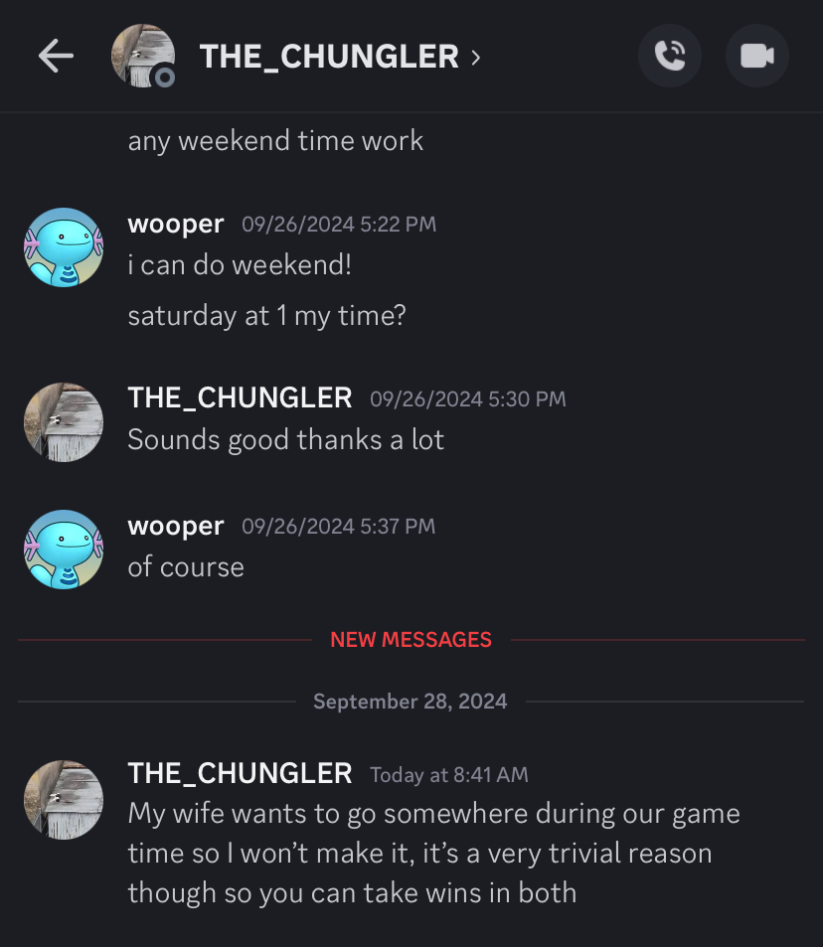Open THE_CHUNGLER header profile avatar
This screenshot has height=947, width=823.
[143, 56]
